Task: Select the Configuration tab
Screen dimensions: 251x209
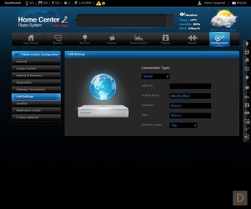Action: pos(219,39)
